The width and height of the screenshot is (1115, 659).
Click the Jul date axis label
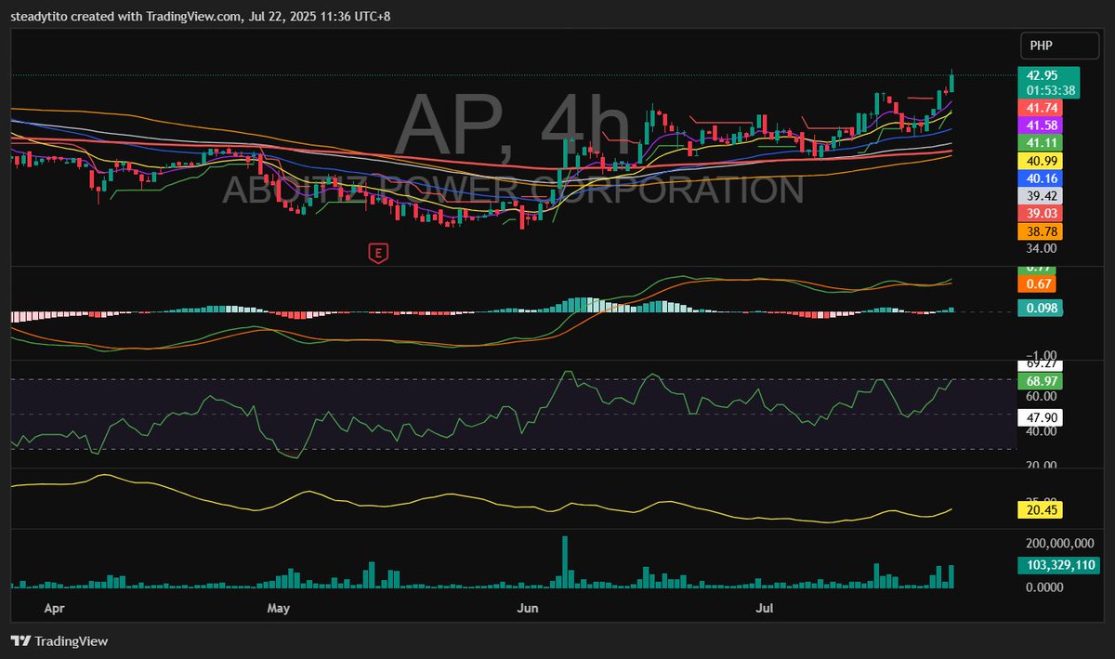[766, 609]
